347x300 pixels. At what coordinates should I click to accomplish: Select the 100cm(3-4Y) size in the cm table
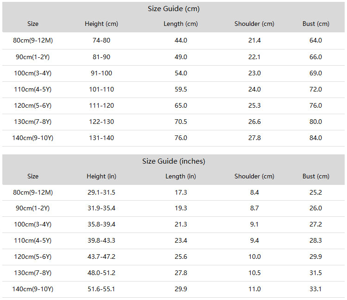[x=33, y=73]
